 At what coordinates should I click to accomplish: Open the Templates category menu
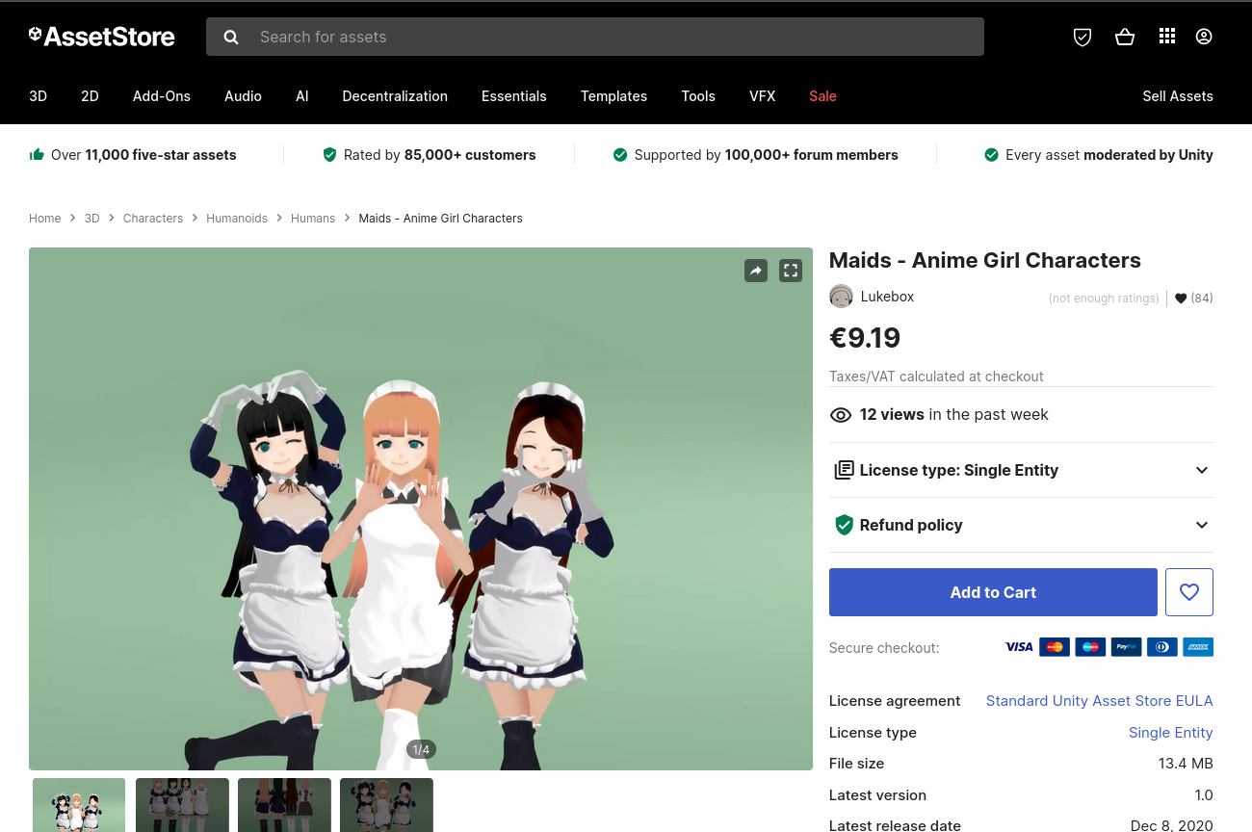point(613,96)
